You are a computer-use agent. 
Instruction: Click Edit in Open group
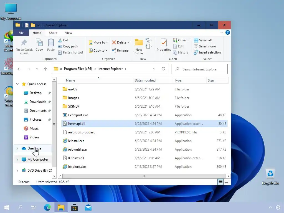[x=179, y=46]
